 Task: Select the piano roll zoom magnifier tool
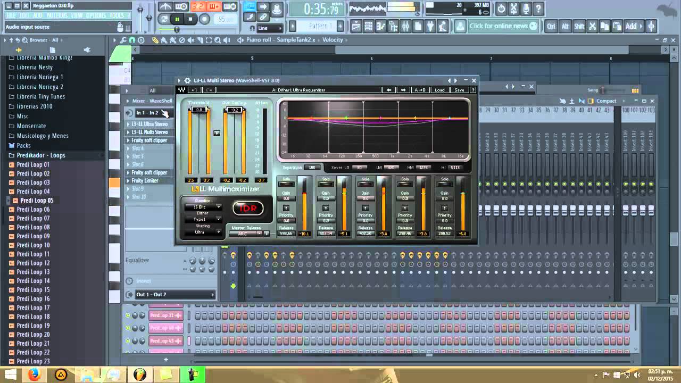coord(218,40)
